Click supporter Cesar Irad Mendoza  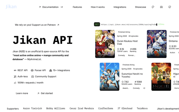click(82, 108)
